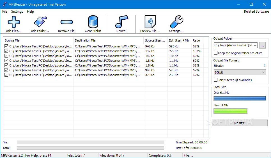Select the 197 Kb source size cell
Viewport: 271px width, 158px height.
pos(150,51)
